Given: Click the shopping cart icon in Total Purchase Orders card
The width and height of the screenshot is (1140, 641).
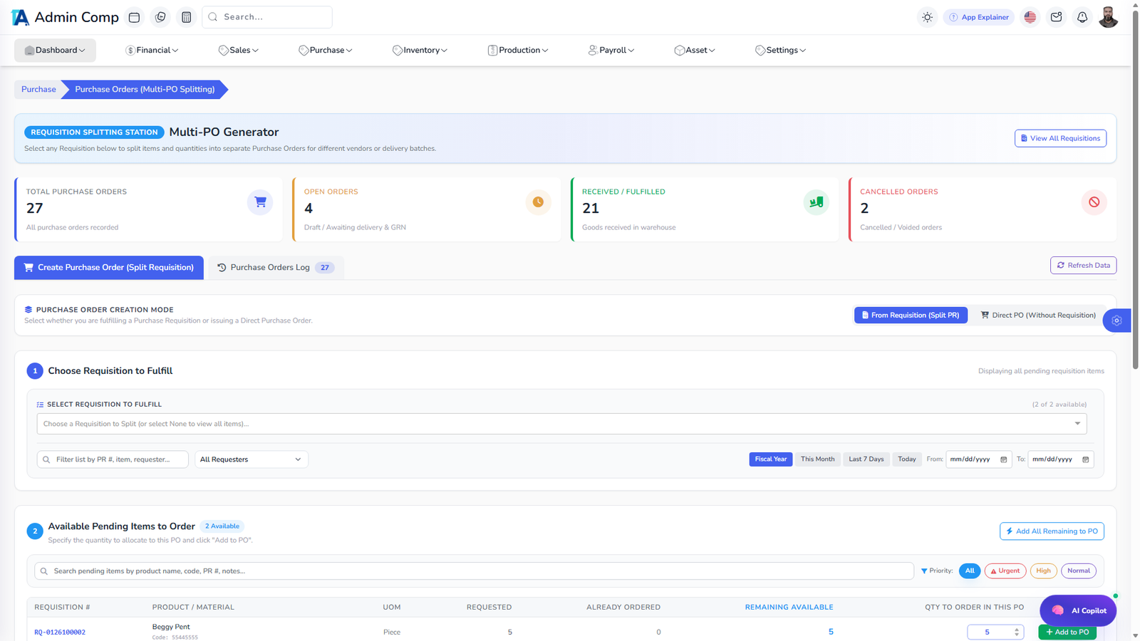Looking at the screenshot, I should [260, 202].
